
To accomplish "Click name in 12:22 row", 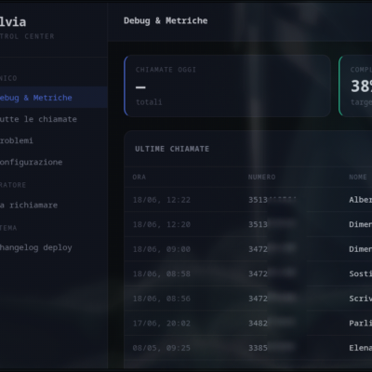I will pos(360,200).
